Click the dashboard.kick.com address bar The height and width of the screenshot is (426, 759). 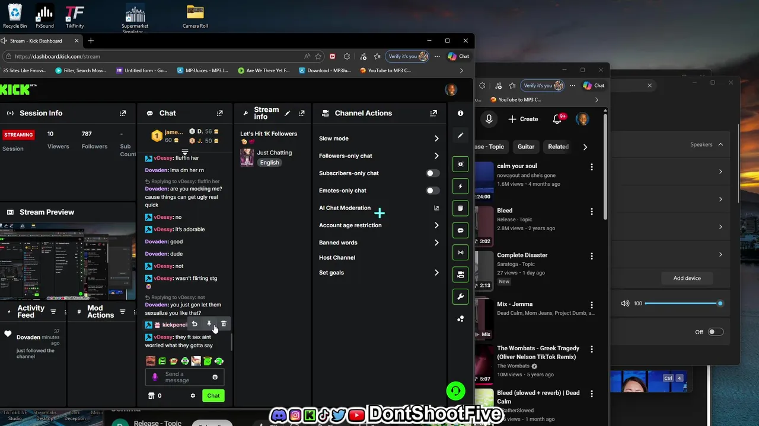click(x=154, y=56)
